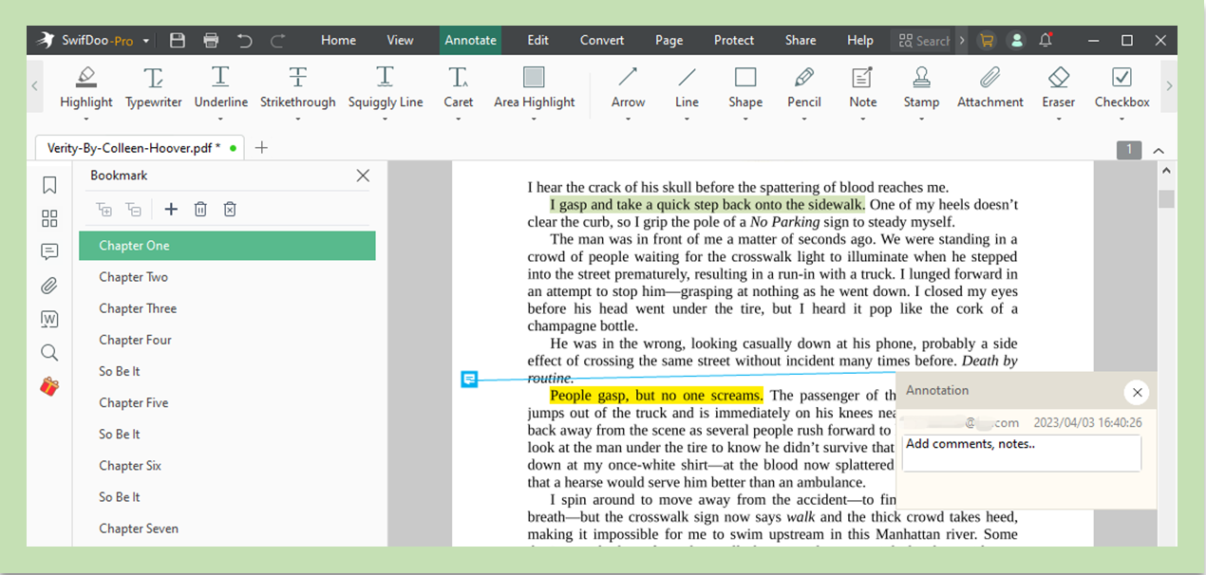The width and height of the screenshot is (1206, 575).
Task: Choose the Note tool
Action: (x=863, y=87)
